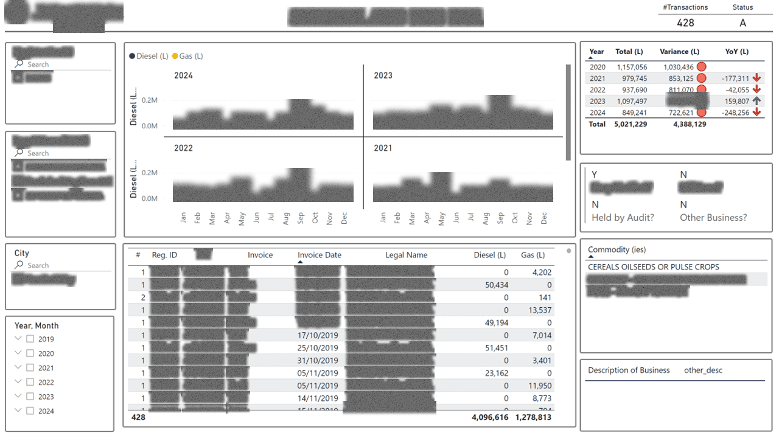Check the 2019 checkbox
The height and width of the screenshot is (438, 779).
point(29,339)
